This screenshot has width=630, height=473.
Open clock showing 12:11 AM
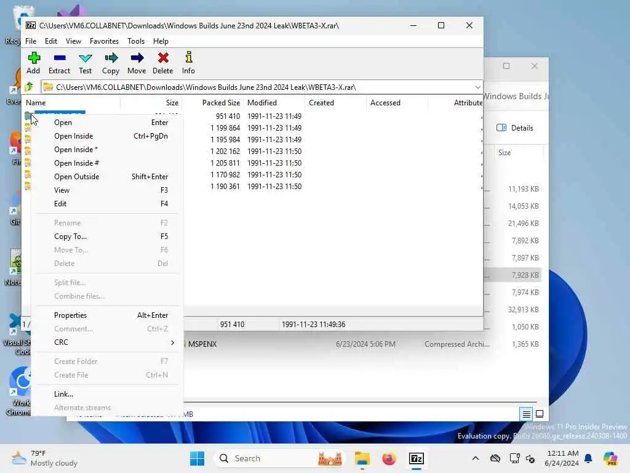tap(562, 458)
